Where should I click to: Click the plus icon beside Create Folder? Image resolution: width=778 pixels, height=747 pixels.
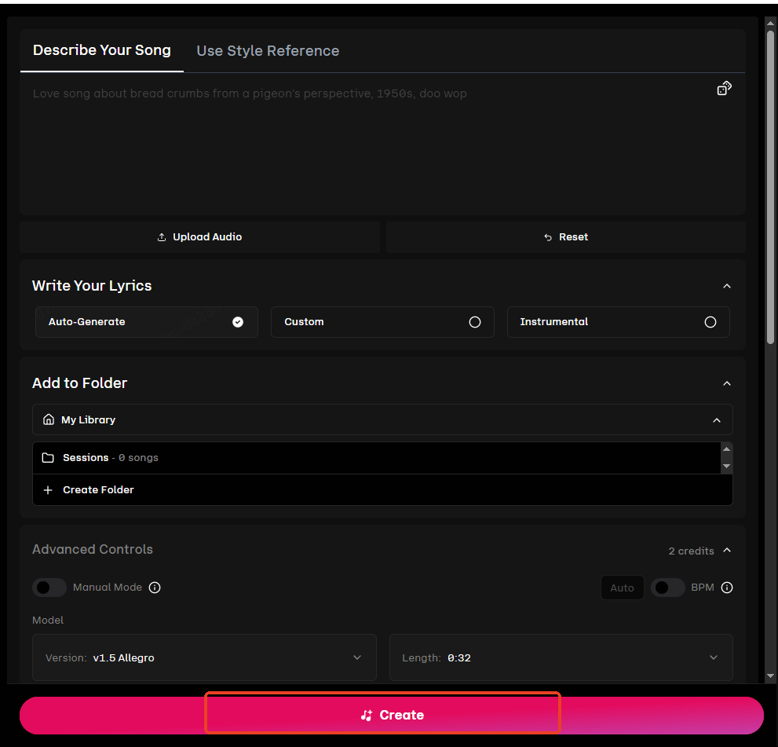(x=48, y=489)
